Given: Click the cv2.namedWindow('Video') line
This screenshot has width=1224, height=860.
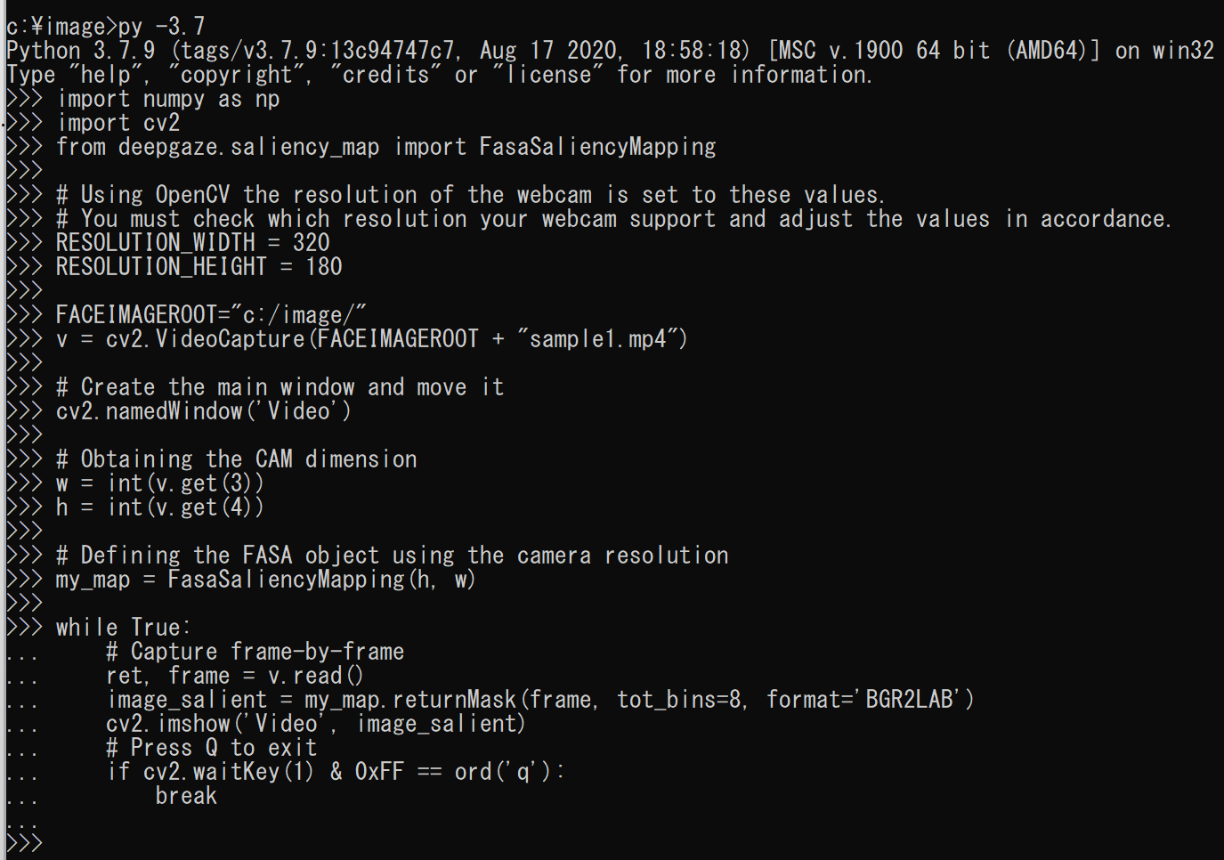Looking at the screenshot, I should click(x=203, y=411).
